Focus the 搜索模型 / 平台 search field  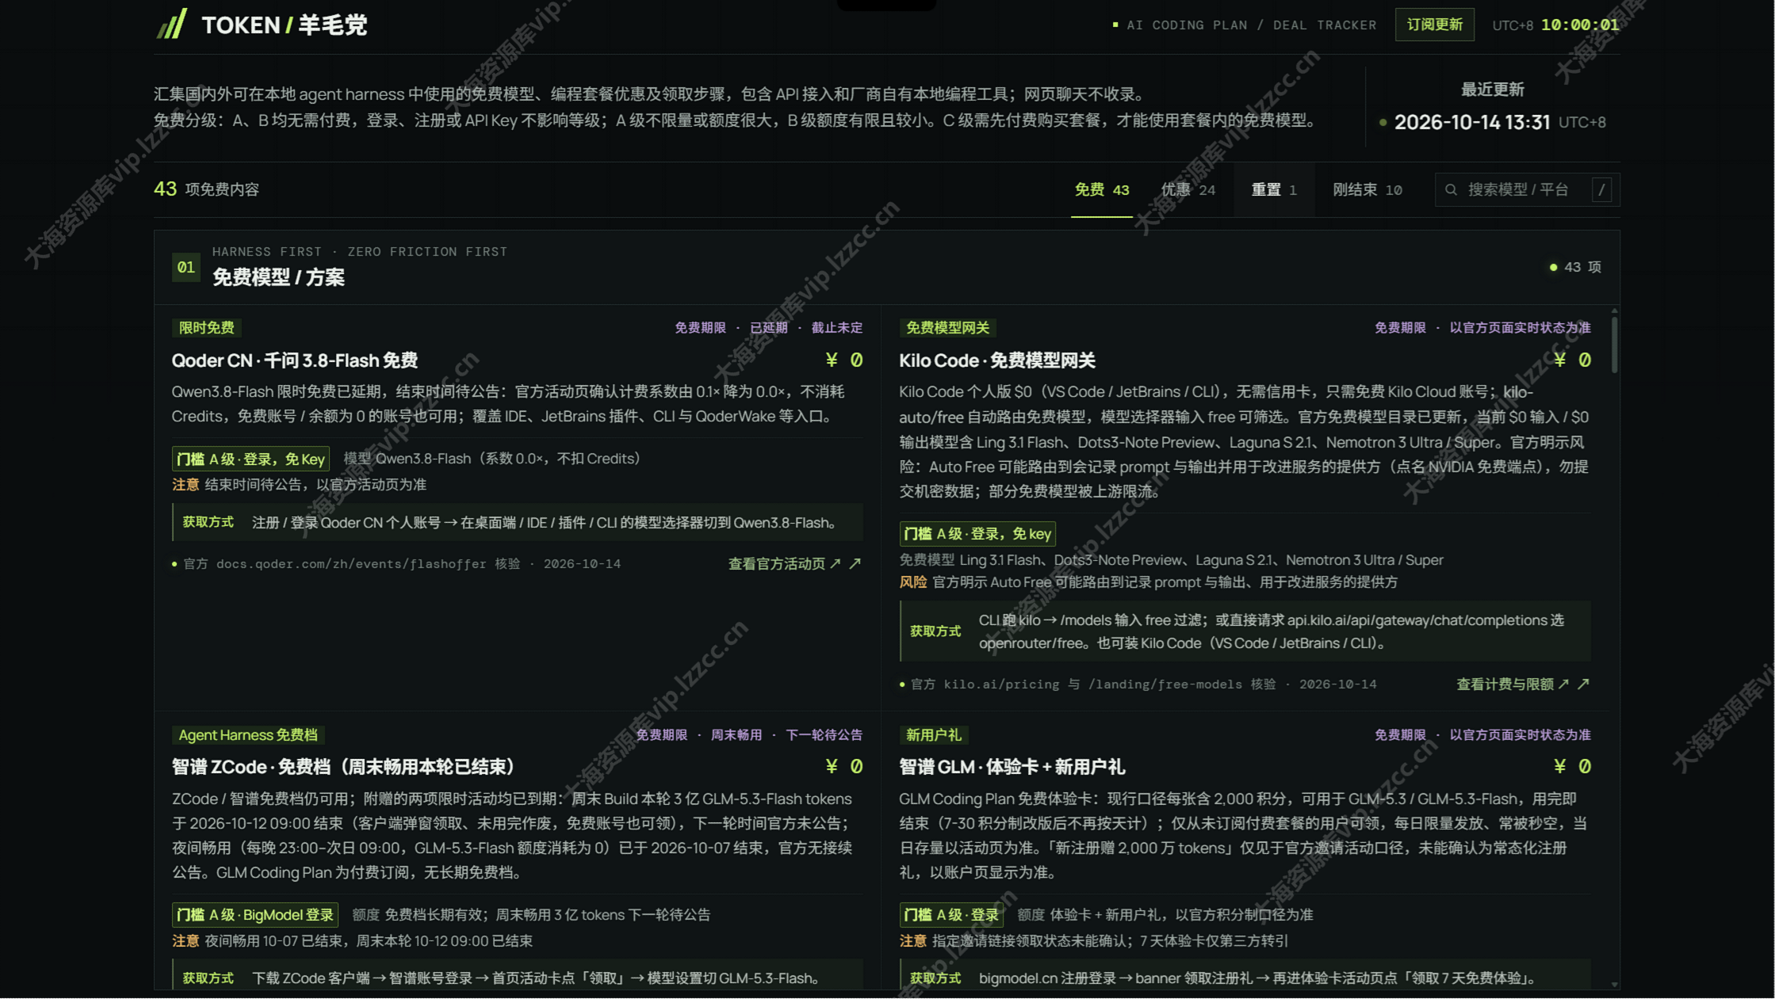[1527, 190]
